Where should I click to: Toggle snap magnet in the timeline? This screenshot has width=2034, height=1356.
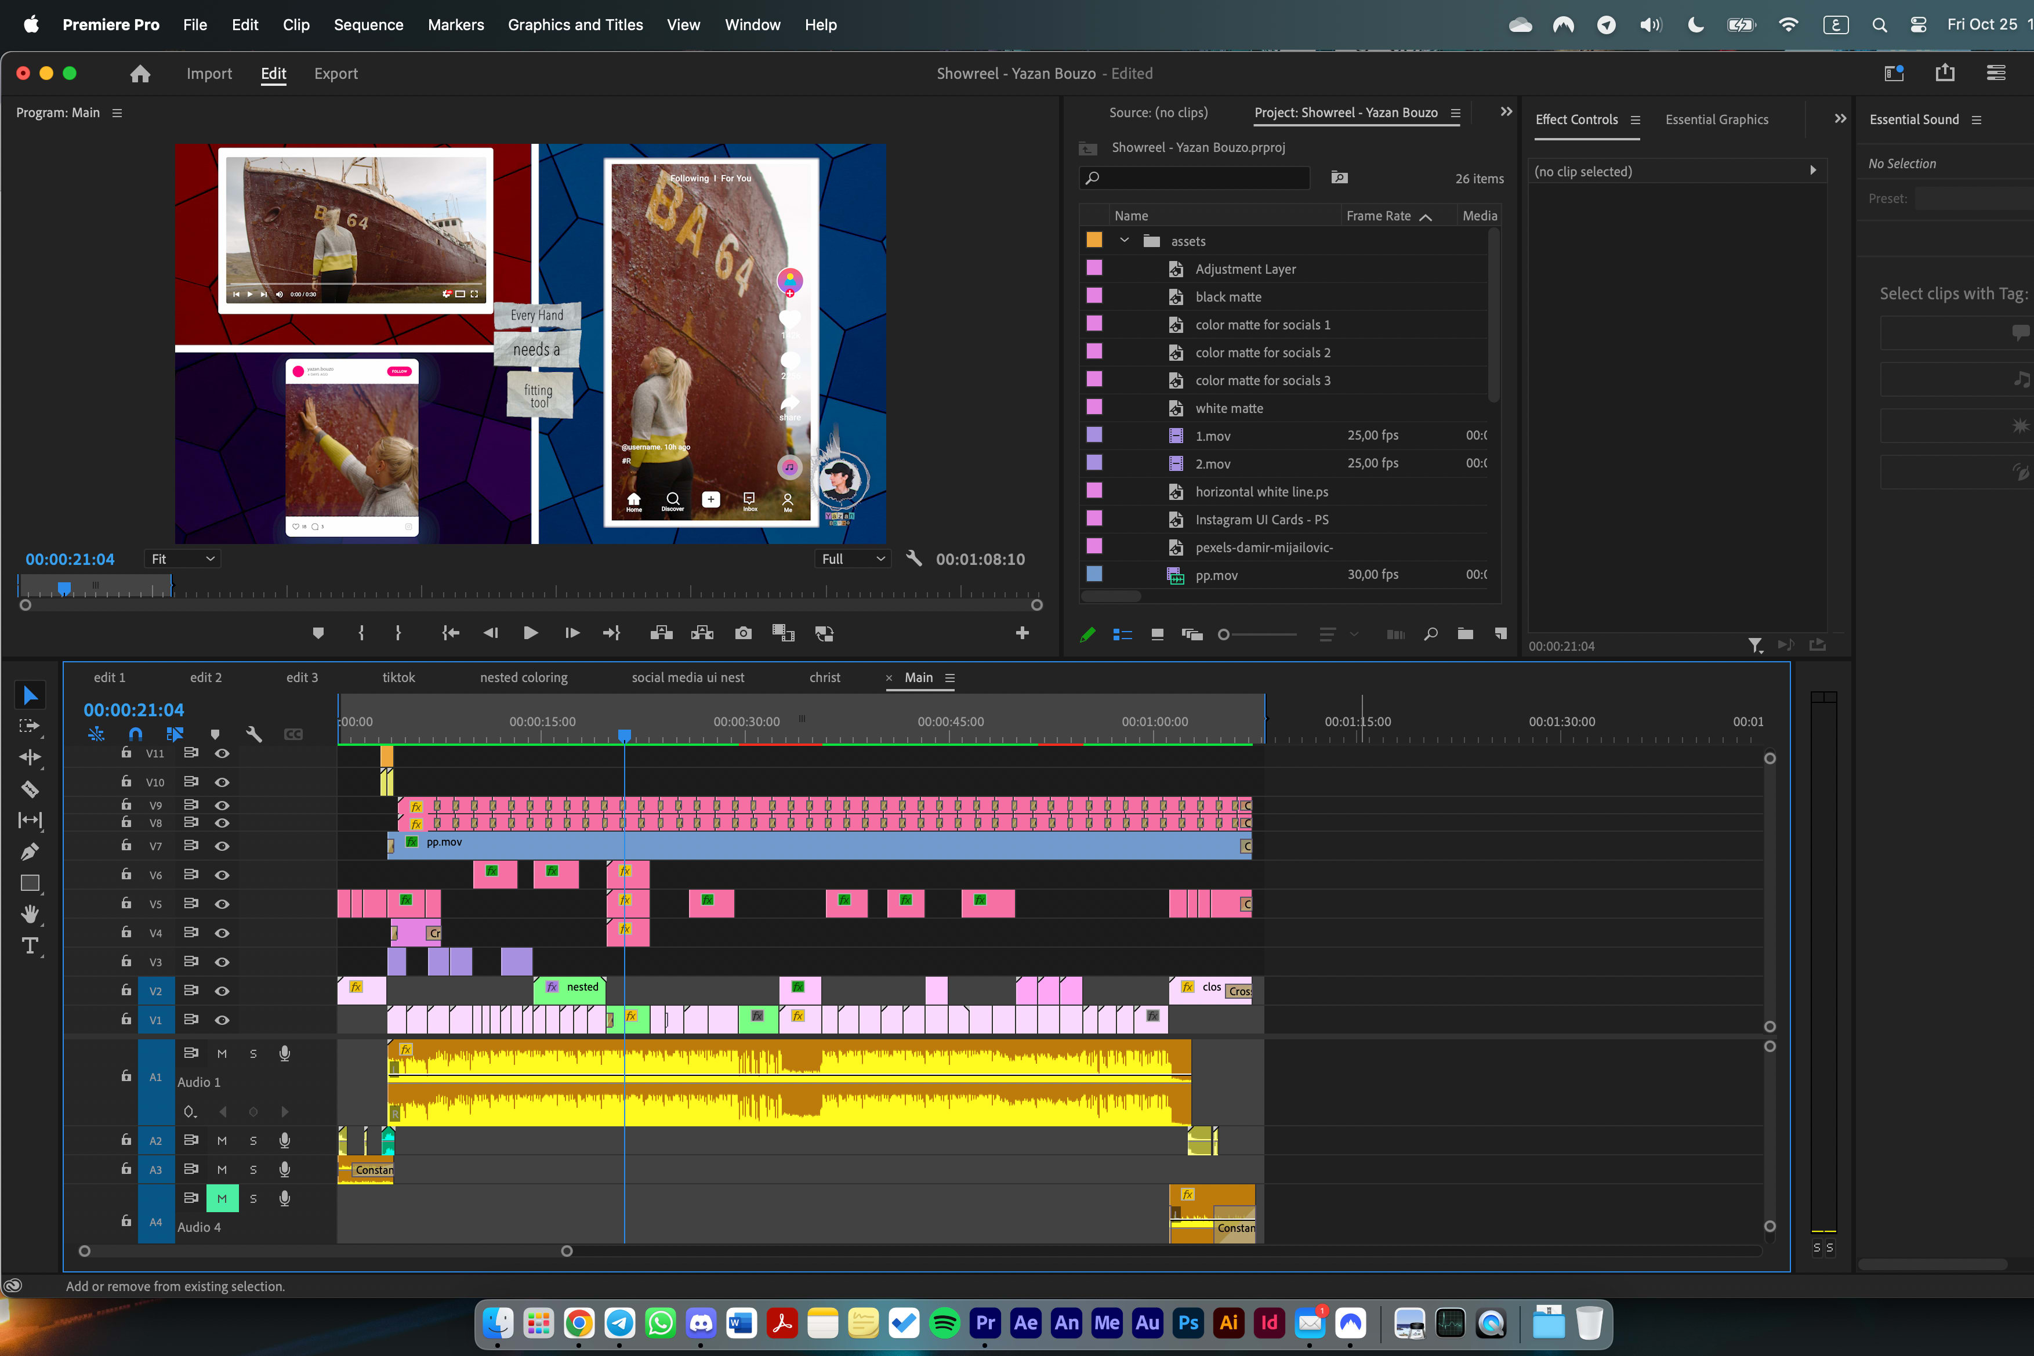(x=135, y=734)
